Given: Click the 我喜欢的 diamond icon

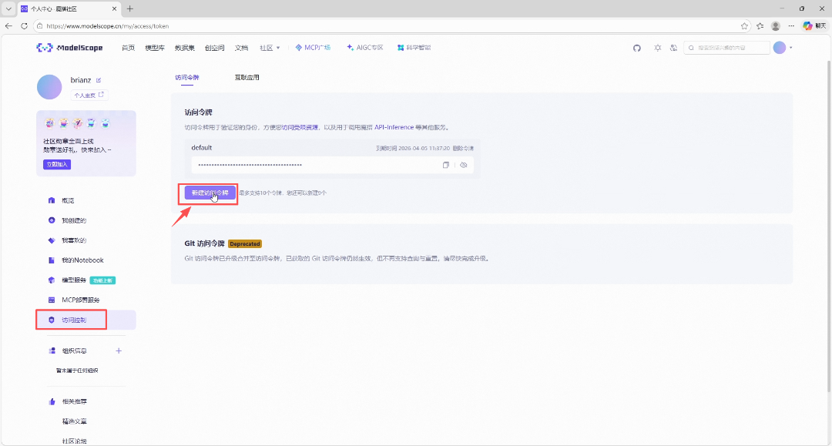Looking at the screenshot, I should pyautogui.click(x=52, y=240).
